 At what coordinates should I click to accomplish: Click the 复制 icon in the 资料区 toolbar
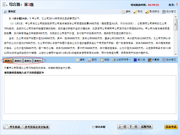click(123, 12)
